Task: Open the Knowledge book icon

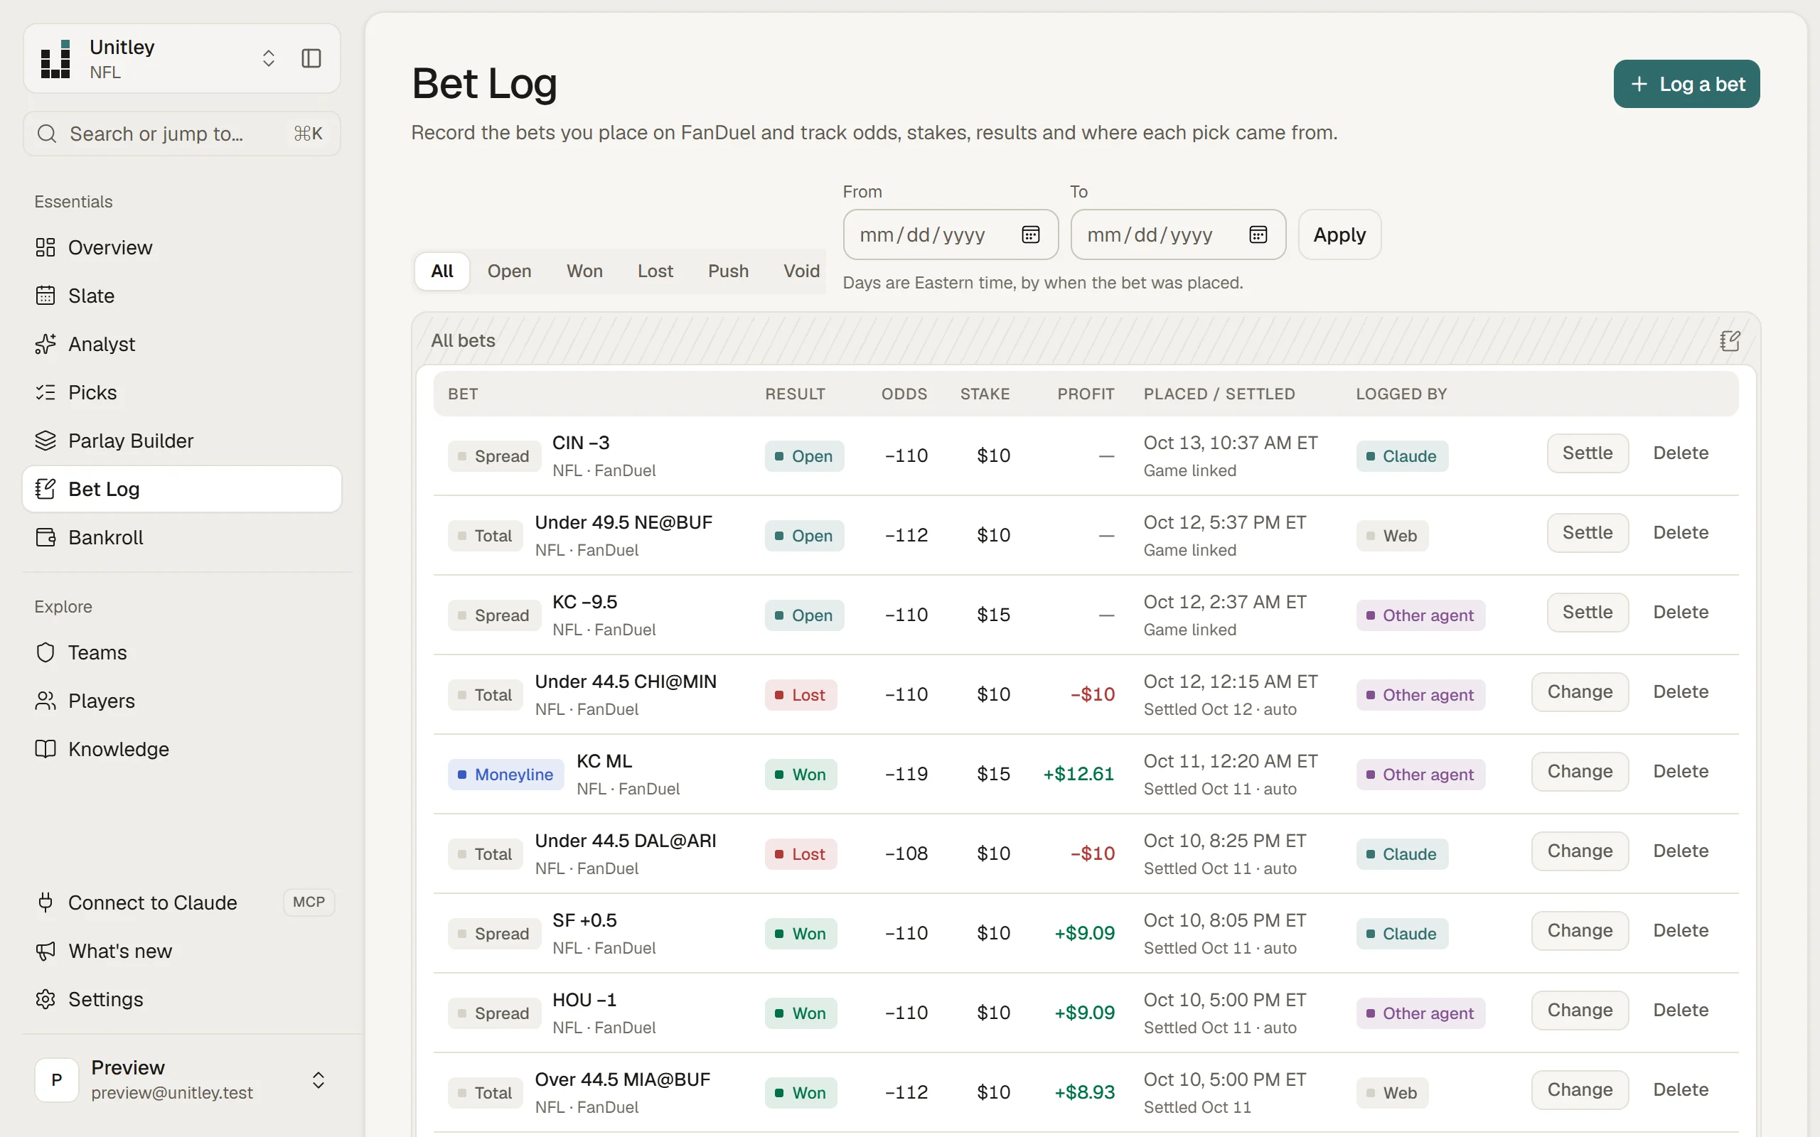Action: pyautogui.click(x=45, y=749)
